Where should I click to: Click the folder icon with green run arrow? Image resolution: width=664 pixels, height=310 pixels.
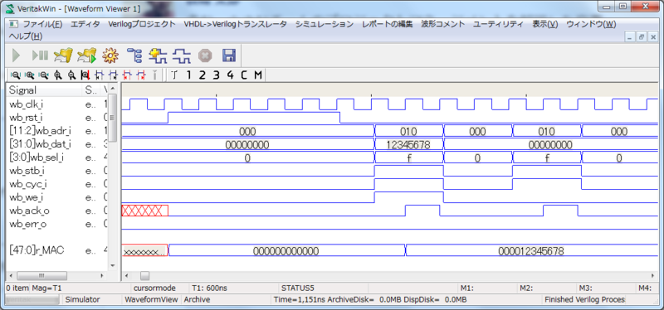tap(87, 56)
